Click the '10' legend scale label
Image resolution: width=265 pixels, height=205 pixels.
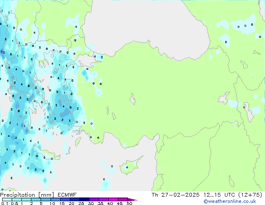52,203
